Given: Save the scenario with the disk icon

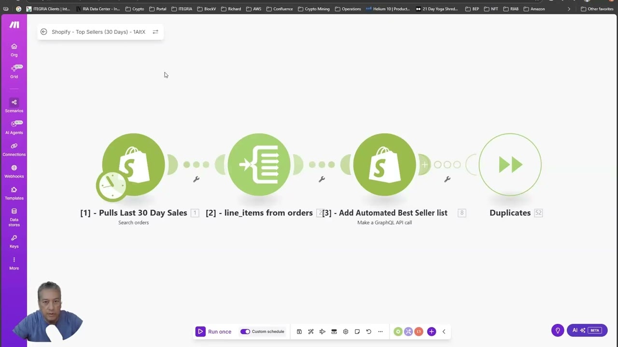Looking at the screenshot, I should 299,332.
